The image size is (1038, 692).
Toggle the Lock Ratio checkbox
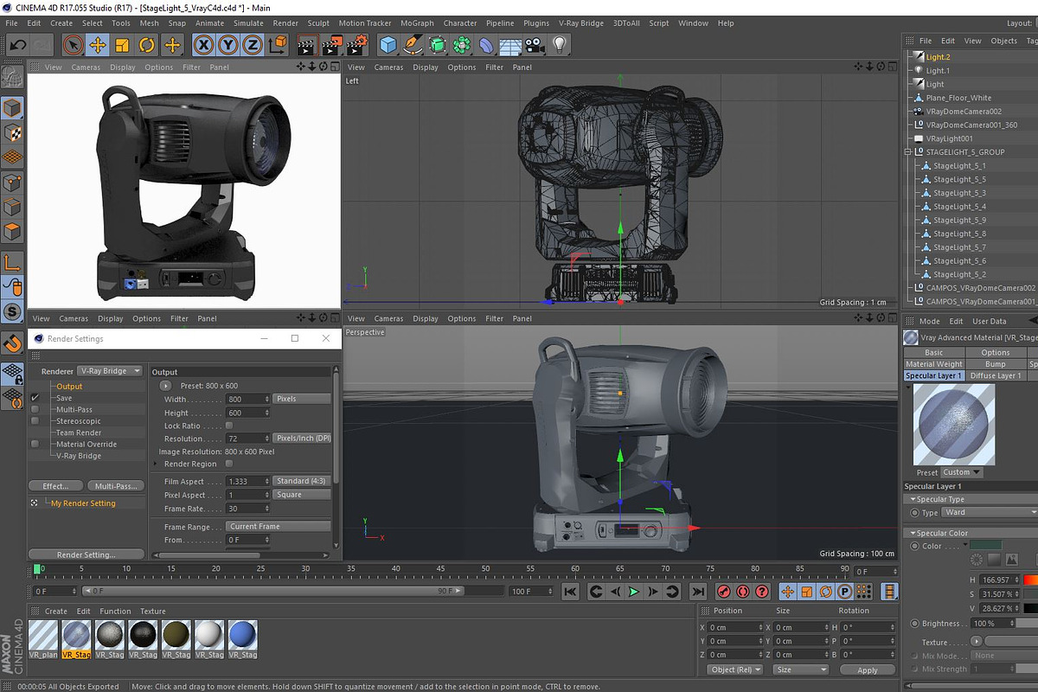point(229,426)
